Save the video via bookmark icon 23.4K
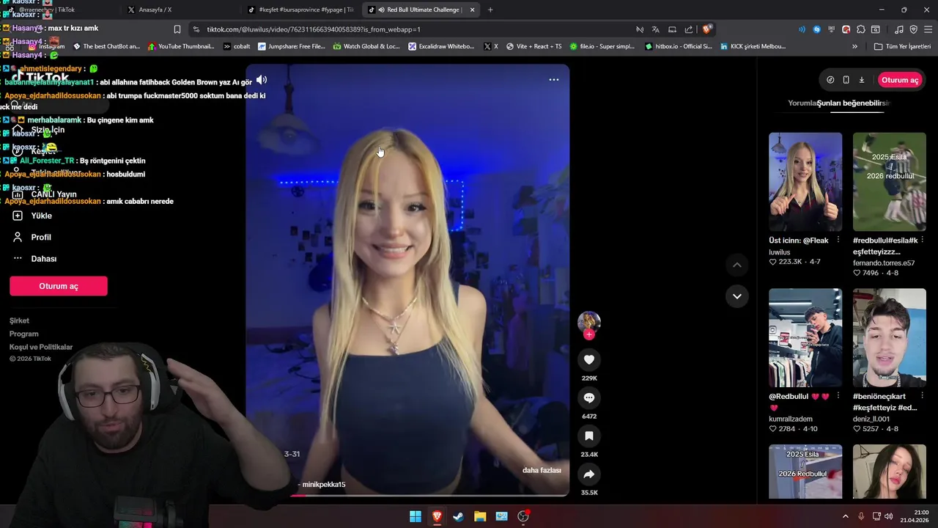This screenshot has width=938, height=528. coord(588,436)
